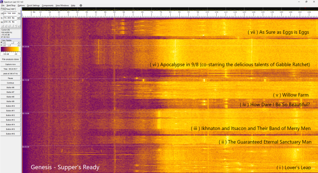Click the 'v' down arrow button
Viewport: 318px width, 173px height.
coord(19,26)
